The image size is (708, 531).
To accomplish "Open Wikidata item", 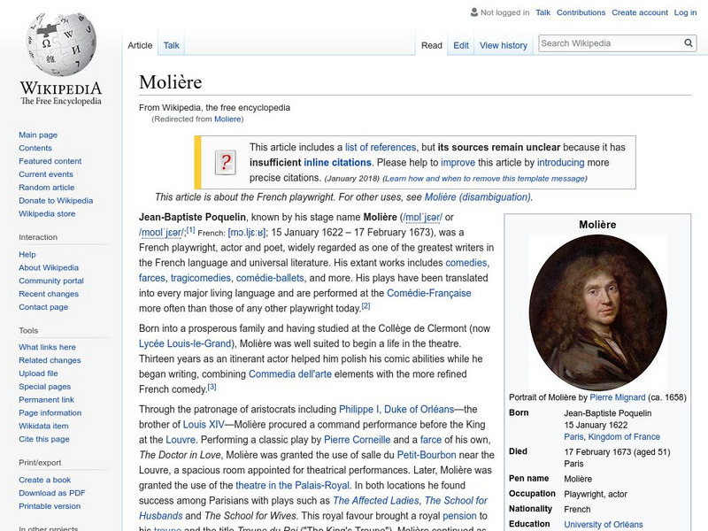I will pos(43,426).
